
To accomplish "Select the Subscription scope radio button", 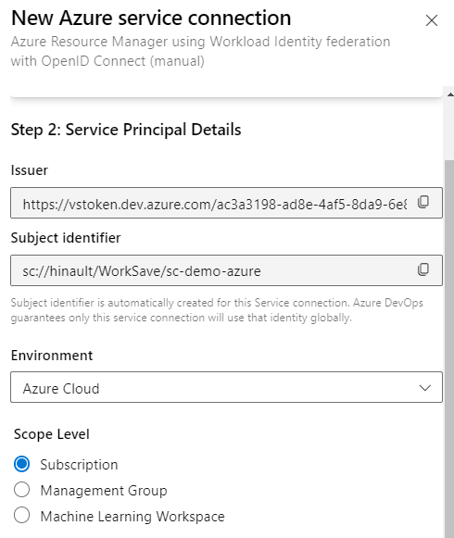I will [21, 464].
